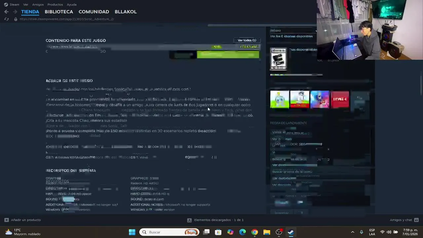This screenshot has width=423, height=238.
Task: Open the Steam menu
Action: pos(14,5)
